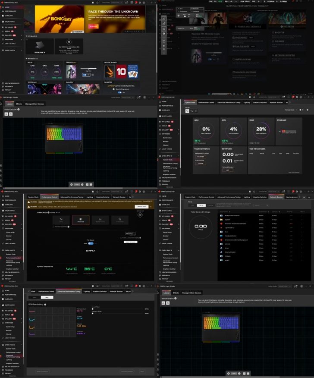Toggle the Fan Speed switch in Performance Control
Screen dimensions: 314x378
pos(91,243)
